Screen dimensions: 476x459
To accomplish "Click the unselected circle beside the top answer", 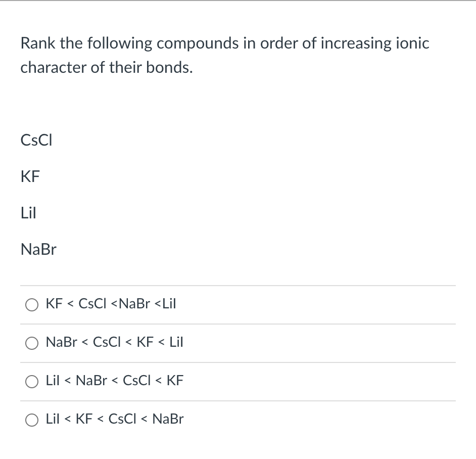I will tap(32, 304).
